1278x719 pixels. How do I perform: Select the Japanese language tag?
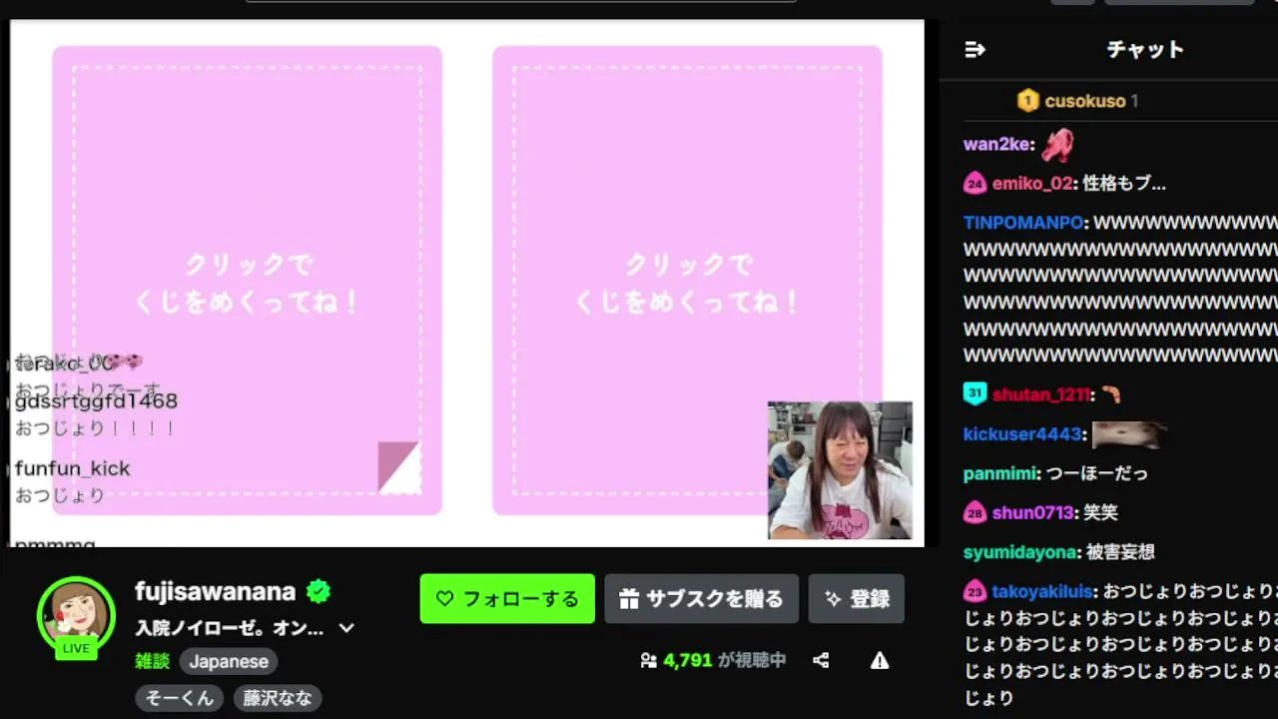[229, 661]
